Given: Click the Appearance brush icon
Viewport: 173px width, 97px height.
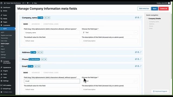Looking at the screenshot, I should tap(1, 68).
